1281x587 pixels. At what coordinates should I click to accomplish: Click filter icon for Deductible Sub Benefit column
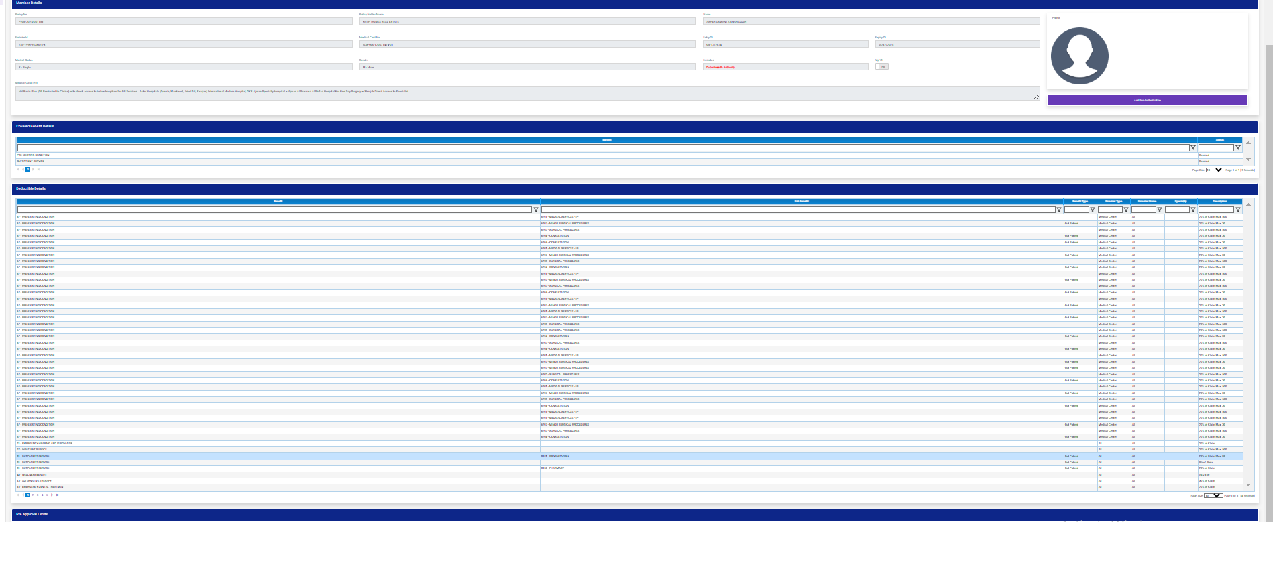(1059, 210)
